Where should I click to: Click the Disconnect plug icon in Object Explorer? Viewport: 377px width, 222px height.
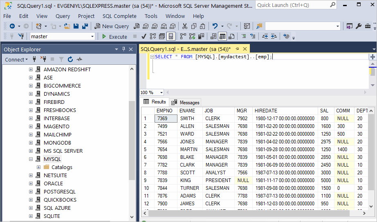pos(43,59)
